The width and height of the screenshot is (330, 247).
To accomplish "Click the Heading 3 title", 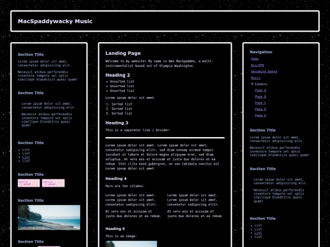I will click(117, 123).
